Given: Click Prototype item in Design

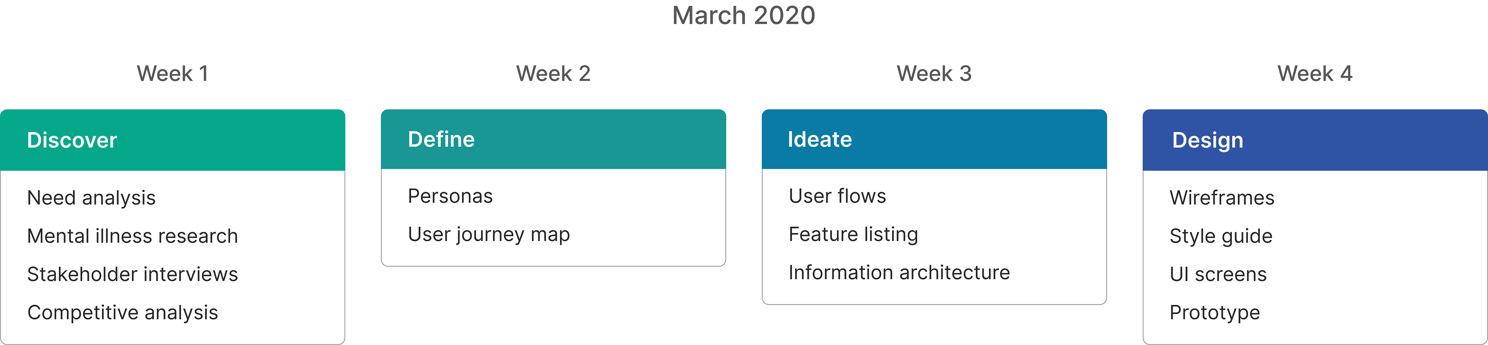Looking at the screenshot, I should click(1215, 312).
